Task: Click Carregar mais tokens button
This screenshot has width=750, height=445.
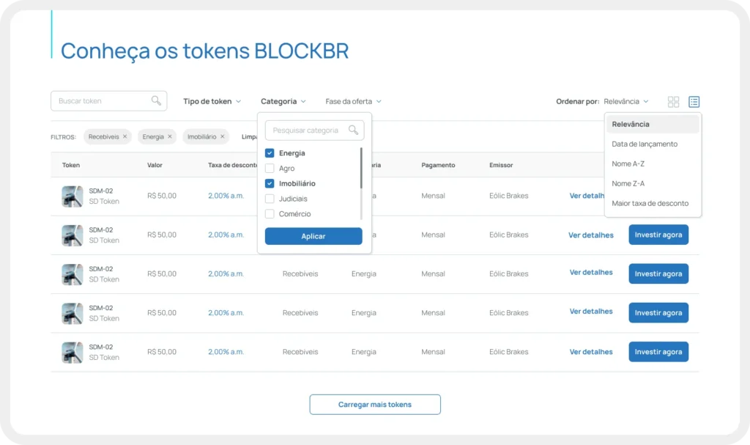Action: click(375, 405)
